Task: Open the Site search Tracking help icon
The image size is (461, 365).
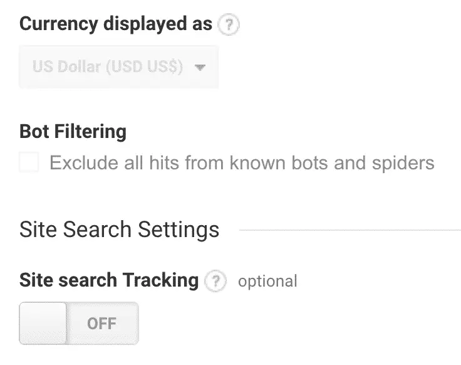Action: tap(215, 281)
